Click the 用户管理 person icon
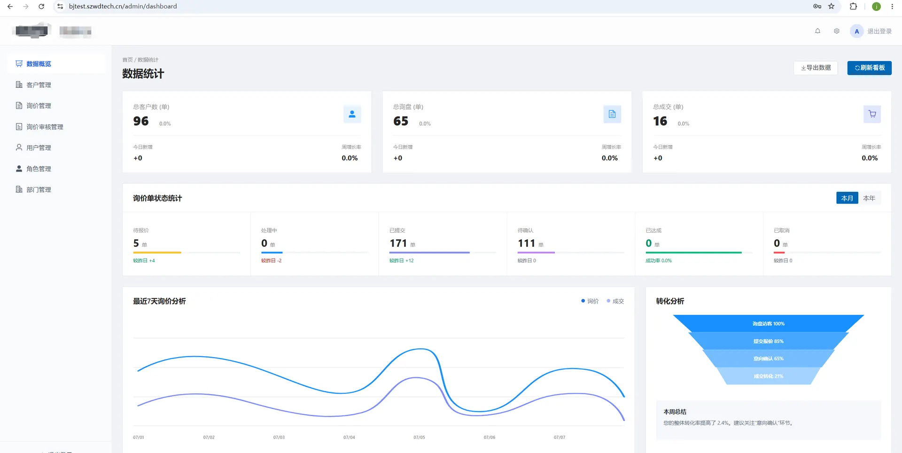Image resolution: width=902 pixels, height=453 pixels. click(x=19, y=147)
